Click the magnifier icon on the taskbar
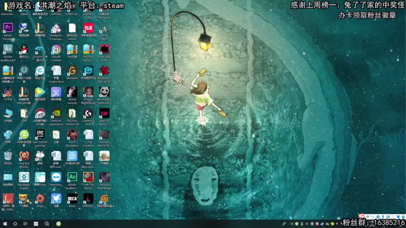The height and width of the screenshot is (228, 406). [x=47, y=224]
